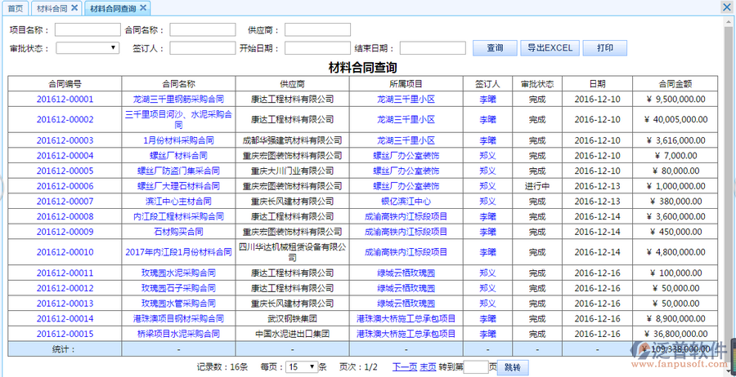
Task: Focus the 项目名称 input field
Action: pos(88,30)
